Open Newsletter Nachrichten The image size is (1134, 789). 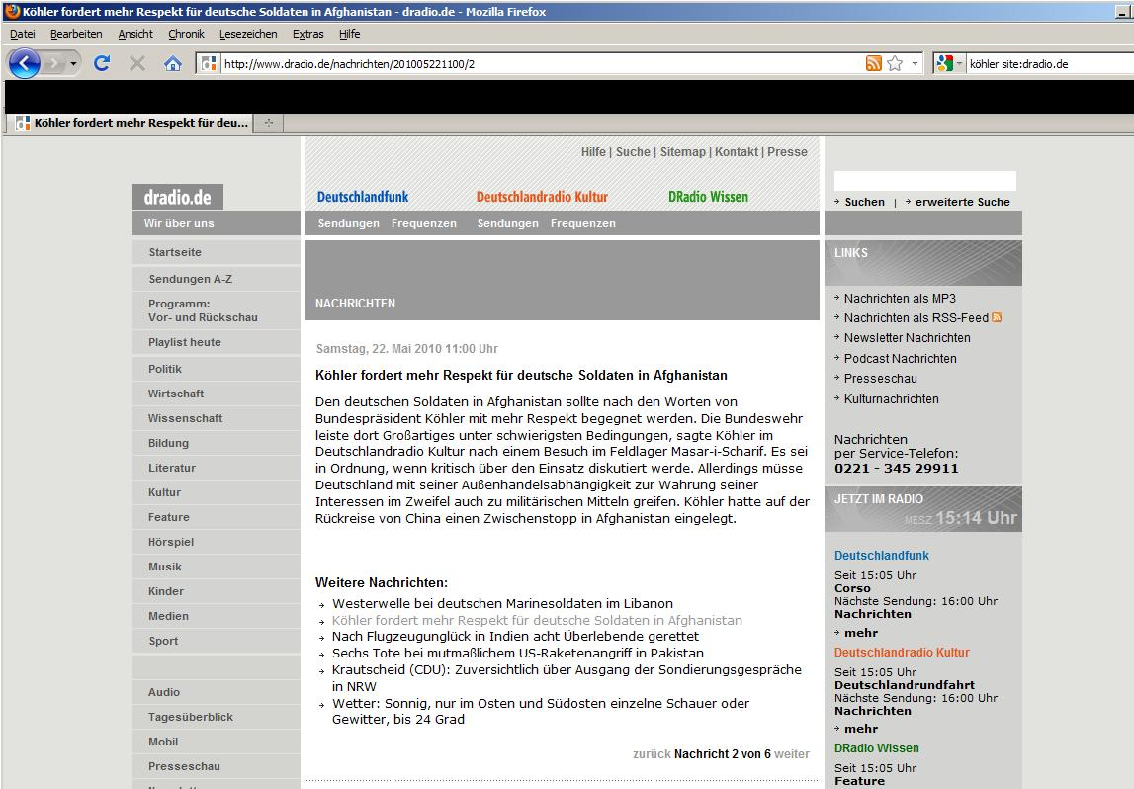[x=907, y=338]
